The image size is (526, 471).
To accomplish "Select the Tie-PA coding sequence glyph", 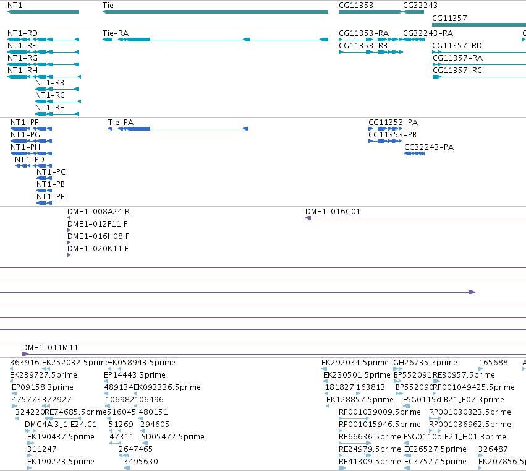I will (178, 129).
